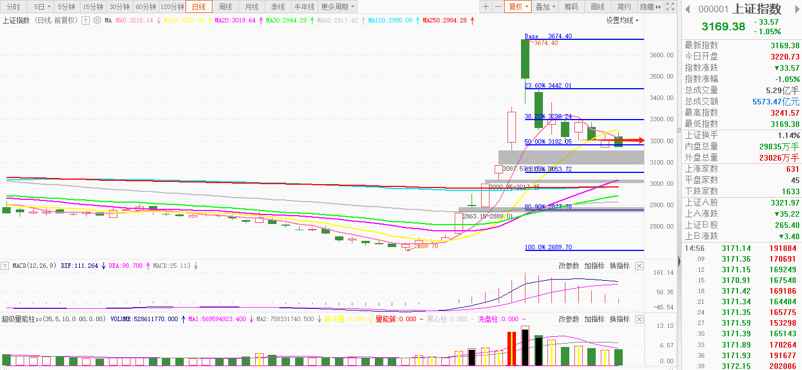Click the 38.20% 3298.24 Fibonacci label
The image size is (802, 370).
548,116
